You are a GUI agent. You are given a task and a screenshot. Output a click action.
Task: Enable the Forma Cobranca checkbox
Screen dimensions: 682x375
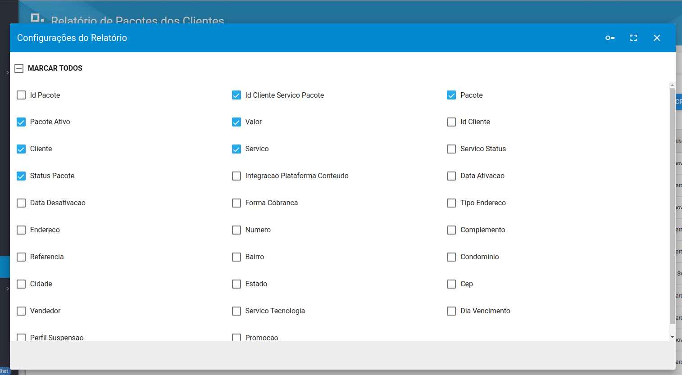coord(236,203)
